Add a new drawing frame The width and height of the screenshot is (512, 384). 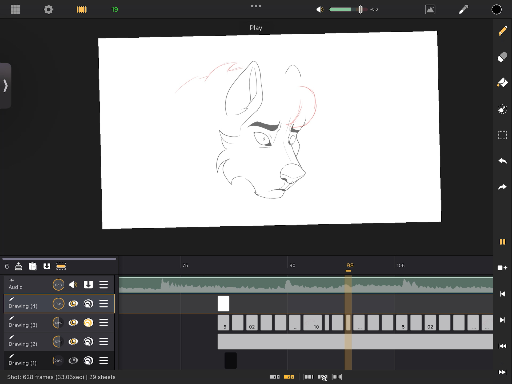pos(503,268)
